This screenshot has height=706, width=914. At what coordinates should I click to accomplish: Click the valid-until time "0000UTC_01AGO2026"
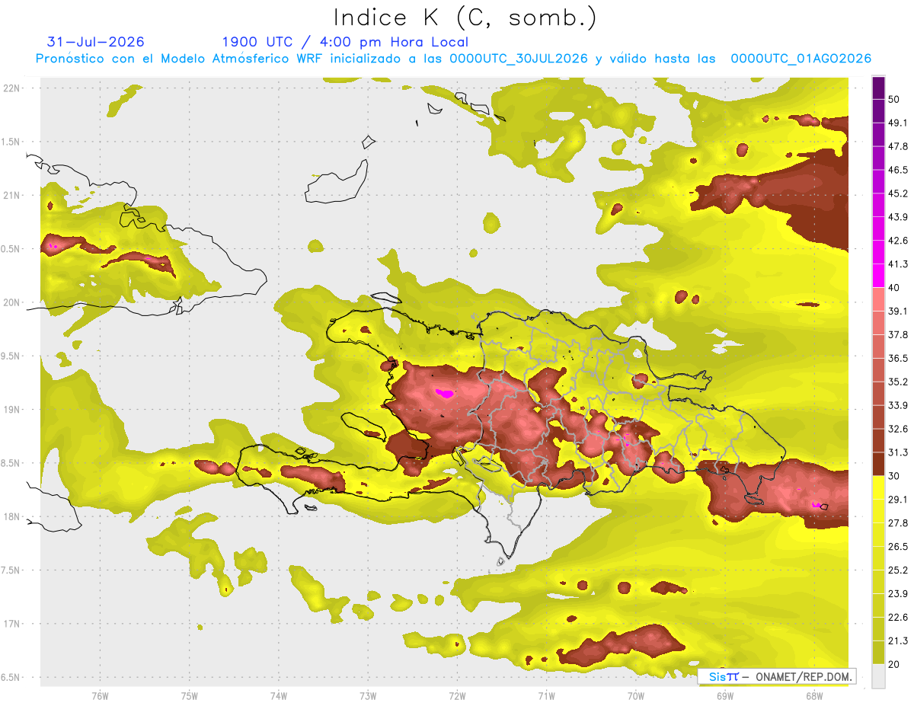(x=801, y=59)
